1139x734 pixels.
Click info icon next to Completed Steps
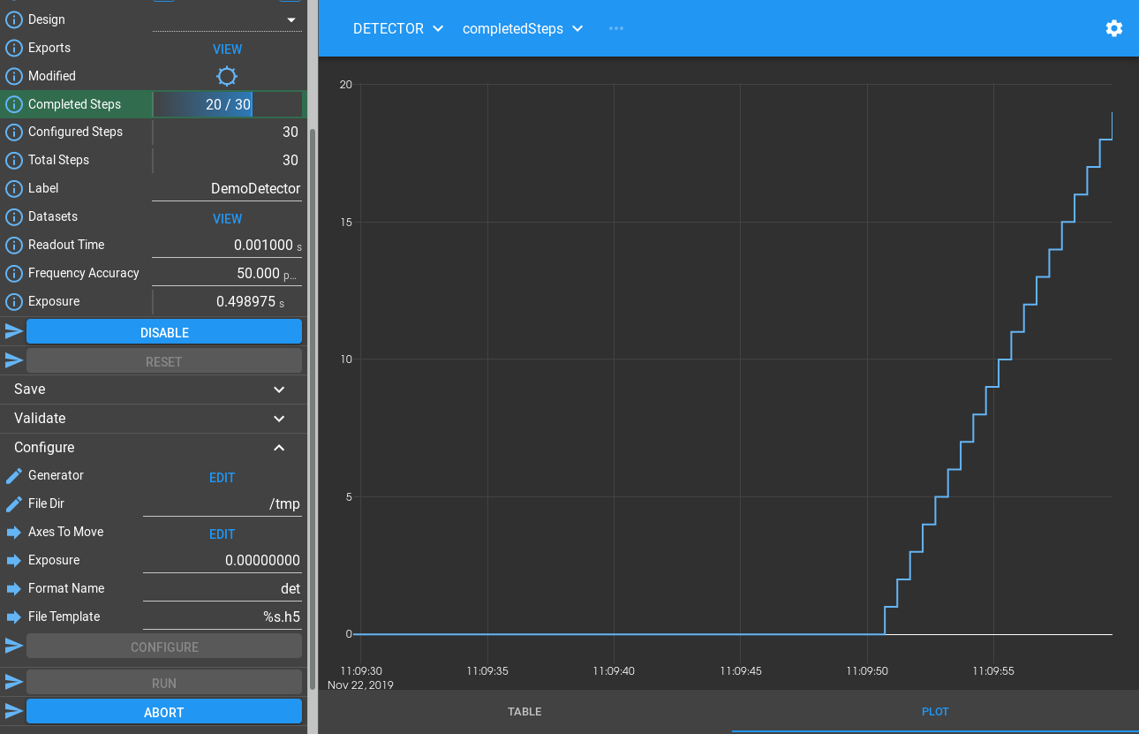pyautogui.click(x=13, y=104)
